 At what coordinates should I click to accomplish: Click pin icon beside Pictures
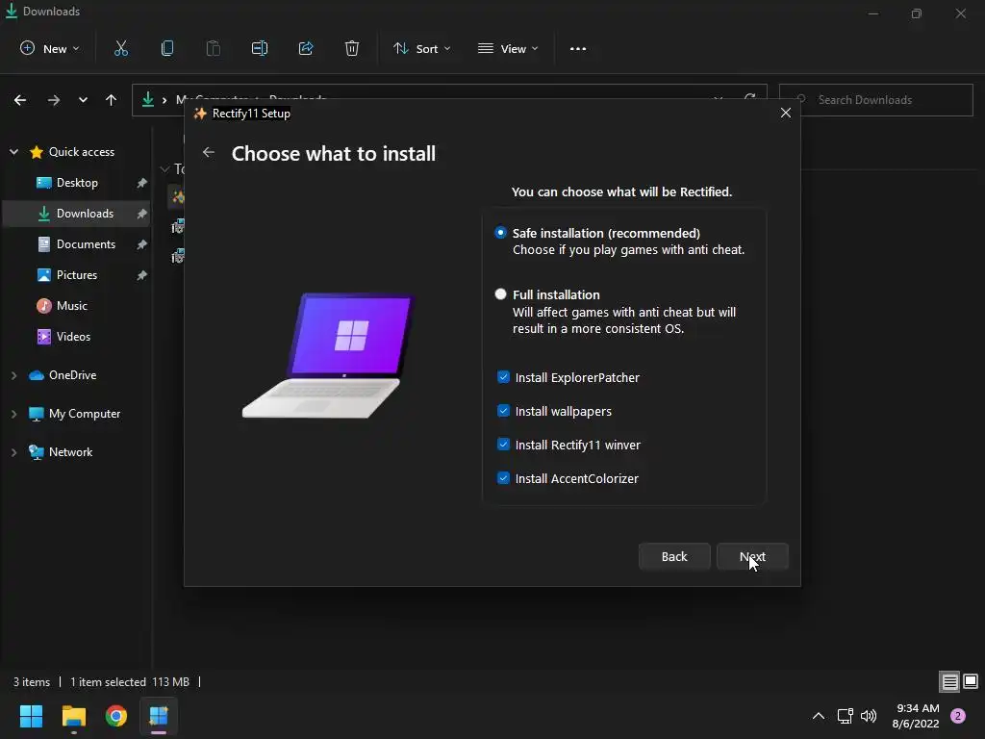point(142,274)
